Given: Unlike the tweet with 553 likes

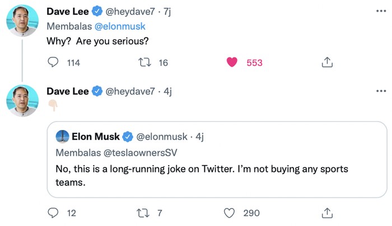Looking at the screenshot, I should point(232,63).
